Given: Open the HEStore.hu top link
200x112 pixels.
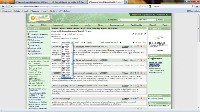Looking at the screenshot, I should tap(150, 15).
